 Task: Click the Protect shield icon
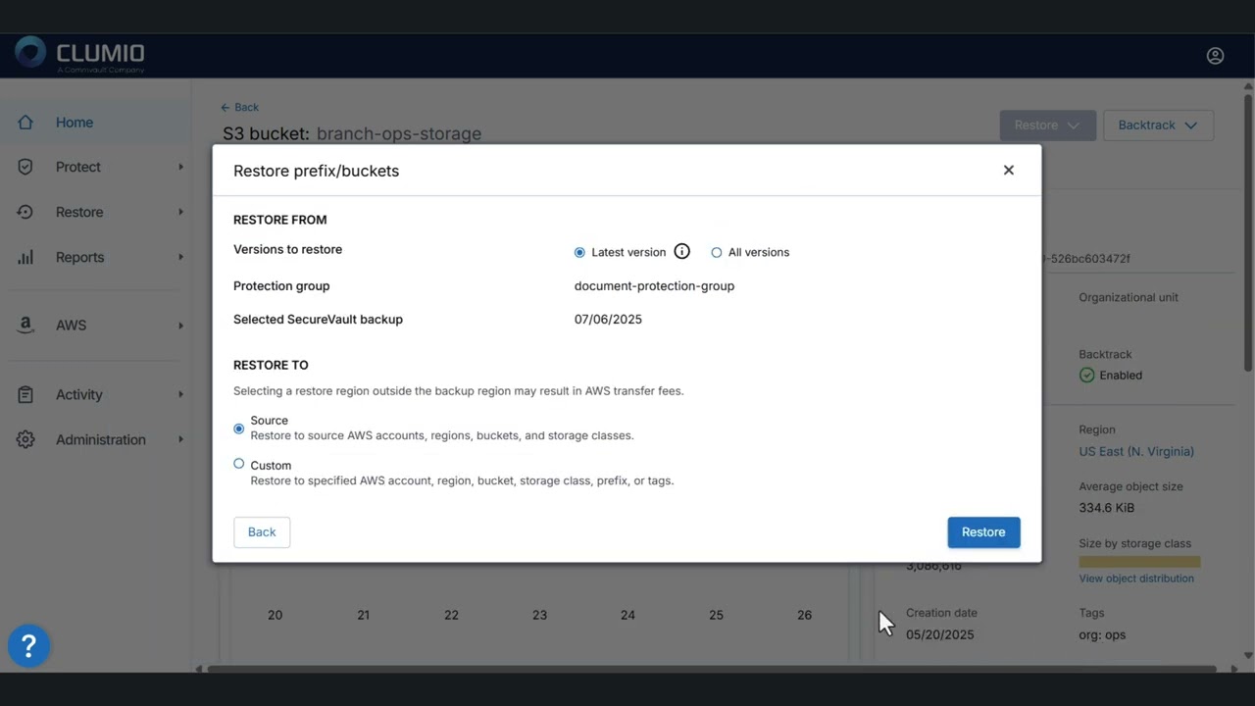click(25, 167)
